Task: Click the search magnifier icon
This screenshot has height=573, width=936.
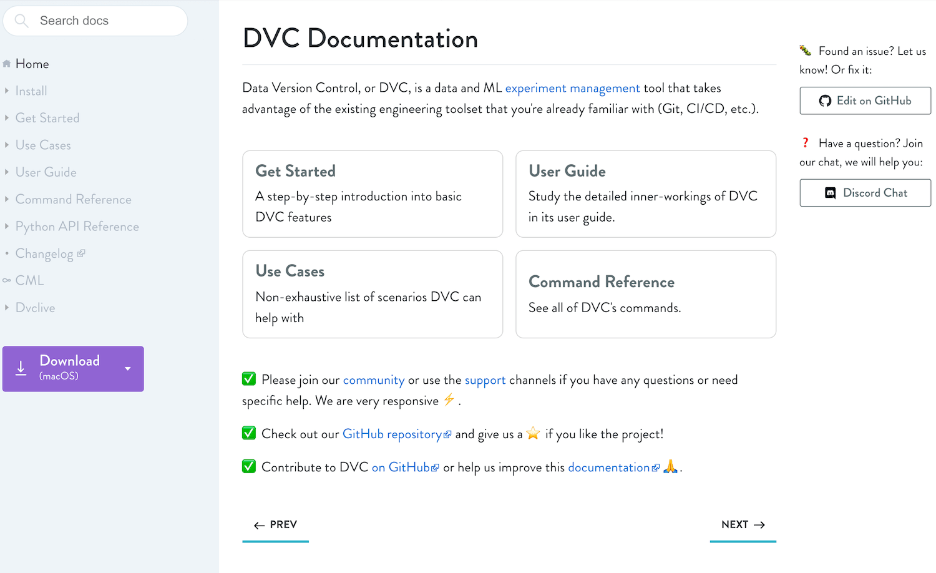Action: pos(21,21)
